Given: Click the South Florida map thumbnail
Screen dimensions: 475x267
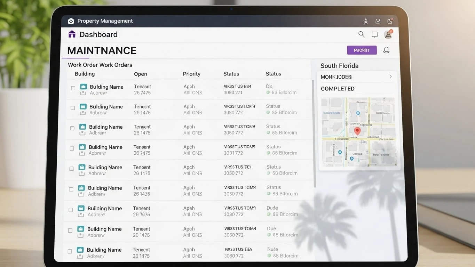Looking at the screenshot, I should 358,131.
